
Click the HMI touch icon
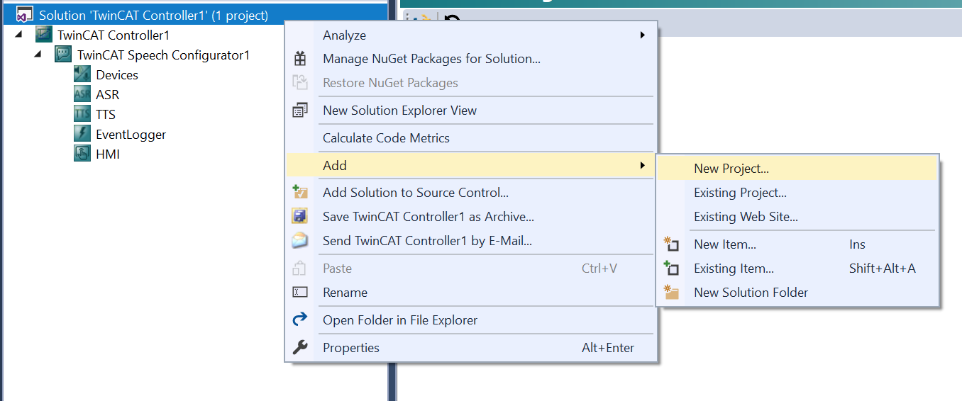pyautogui.click(x=82, y=154)
